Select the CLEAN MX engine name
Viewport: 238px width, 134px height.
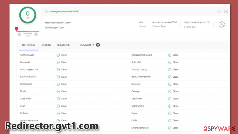click(137, 99)
